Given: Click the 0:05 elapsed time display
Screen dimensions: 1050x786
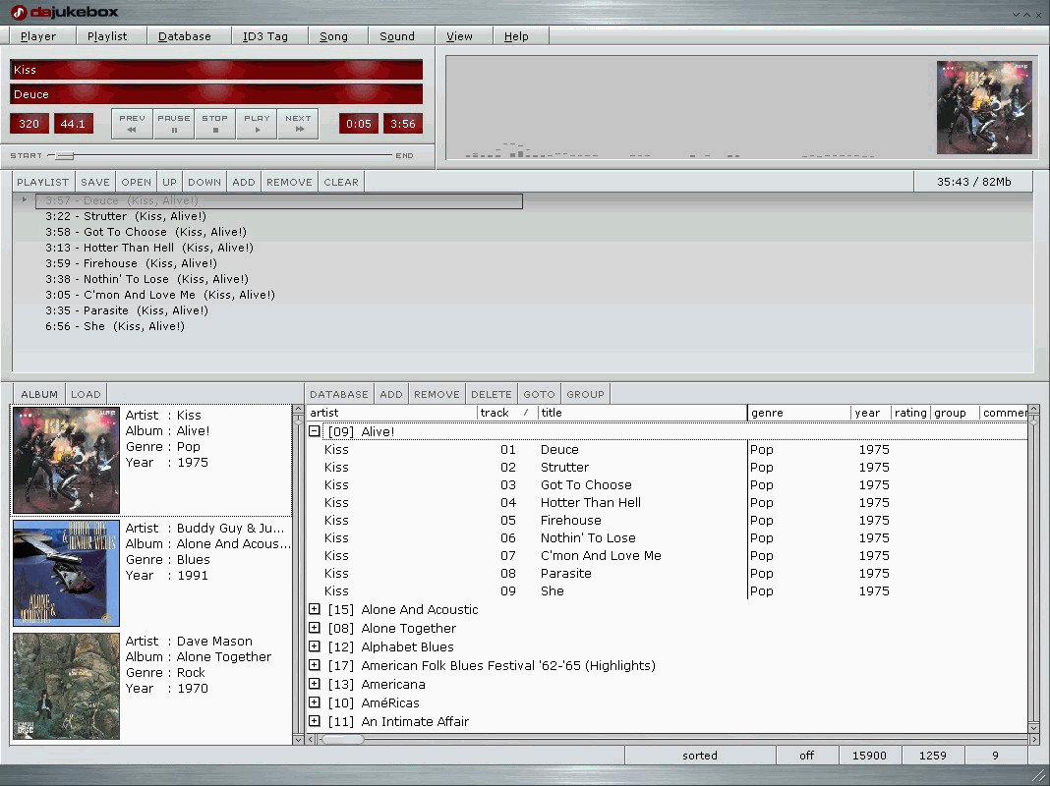Looking at the screenshot, I should click(x=359, y=124).
